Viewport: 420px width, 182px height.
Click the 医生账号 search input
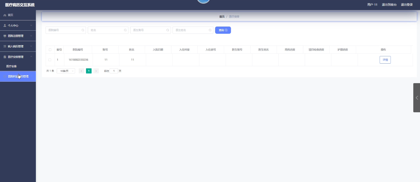[x=150, y=30]
